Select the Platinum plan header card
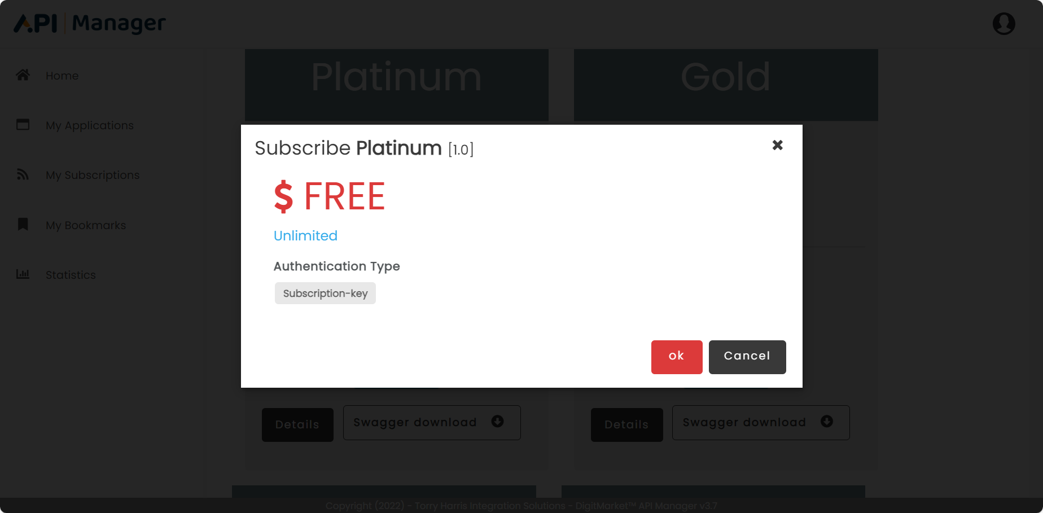Screen dimensions: 1043x513 click(x=396, y=77)
